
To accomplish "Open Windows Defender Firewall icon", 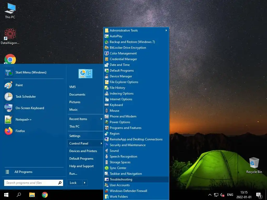I will [x=107, y=191].
